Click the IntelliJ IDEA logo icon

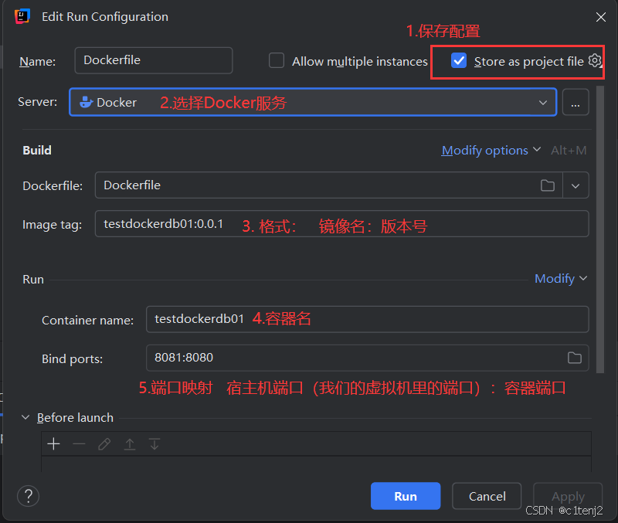point(22,16)
